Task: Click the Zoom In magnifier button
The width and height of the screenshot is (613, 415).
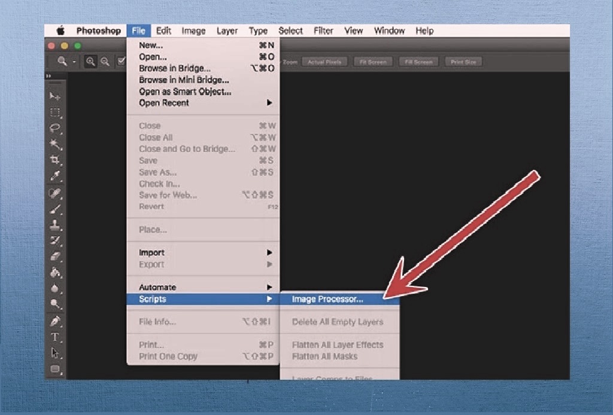Action: coord(90,62)
